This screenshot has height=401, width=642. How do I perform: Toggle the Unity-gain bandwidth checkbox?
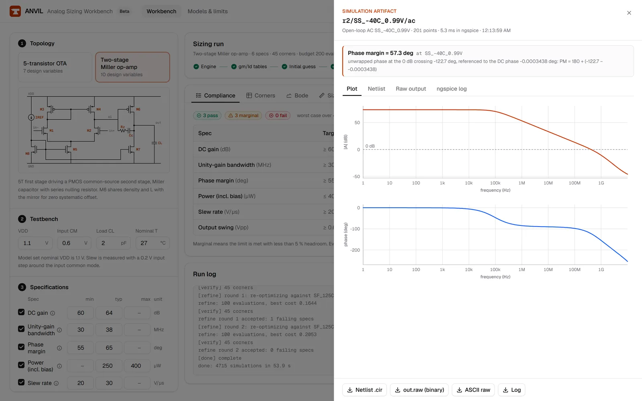[x=21, y=329]
